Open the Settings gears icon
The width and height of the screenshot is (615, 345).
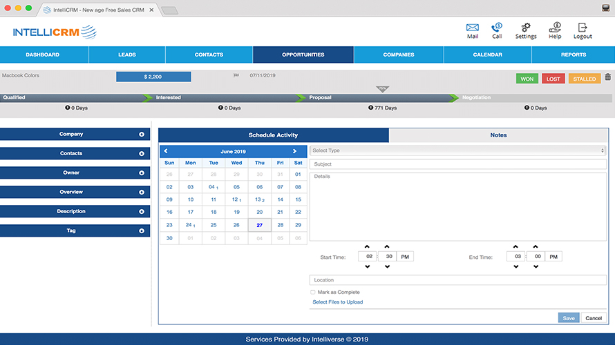pyautogui.click(x=526, y=30)
